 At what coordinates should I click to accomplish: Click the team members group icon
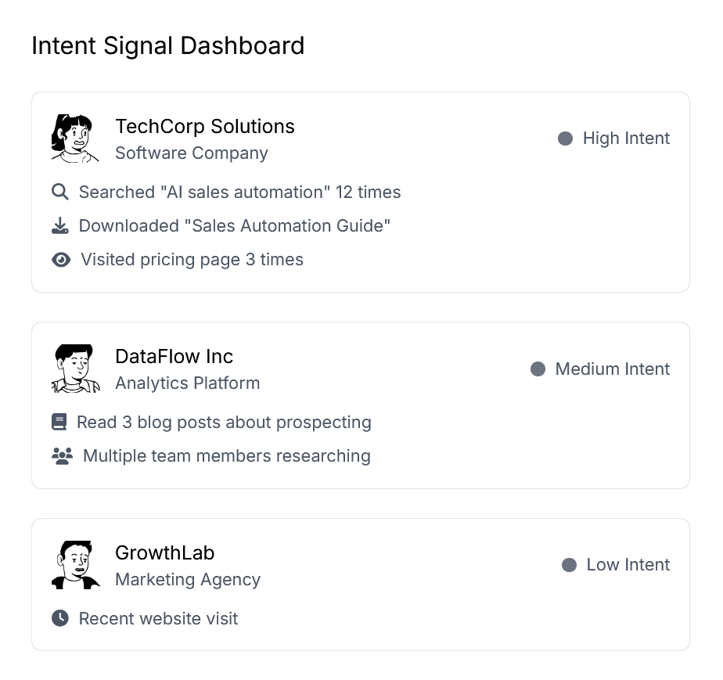pos(62,456)
